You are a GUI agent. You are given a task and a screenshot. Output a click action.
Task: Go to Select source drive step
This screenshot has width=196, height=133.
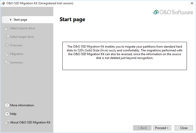[22, 28]
